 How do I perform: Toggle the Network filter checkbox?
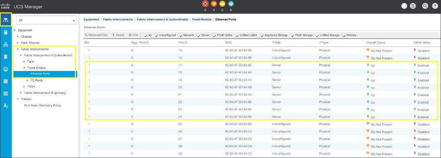(180, 36)
